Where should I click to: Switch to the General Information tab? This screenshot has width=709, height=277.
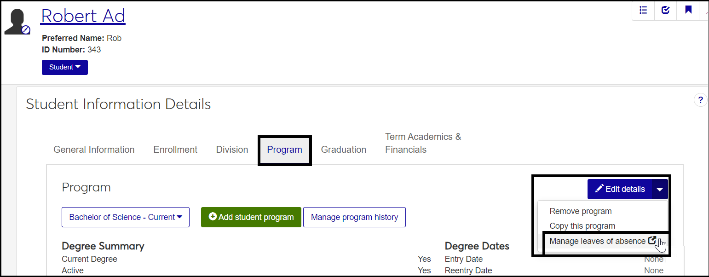point(94,150)
